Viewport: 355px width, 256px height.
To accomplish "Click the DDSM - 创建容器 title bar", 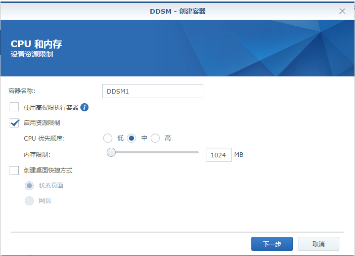I will (x=177, y=11).
